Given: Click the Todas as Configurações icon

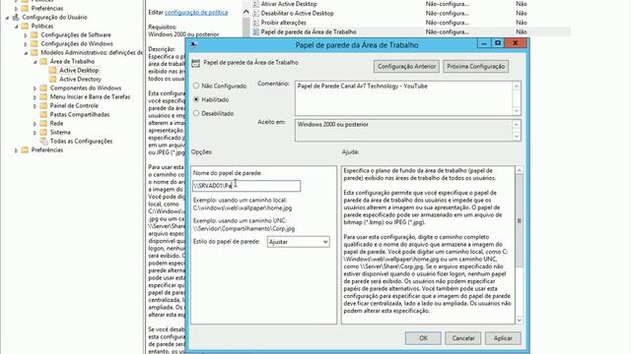Looking at the screenshot, I should (43, 141).
